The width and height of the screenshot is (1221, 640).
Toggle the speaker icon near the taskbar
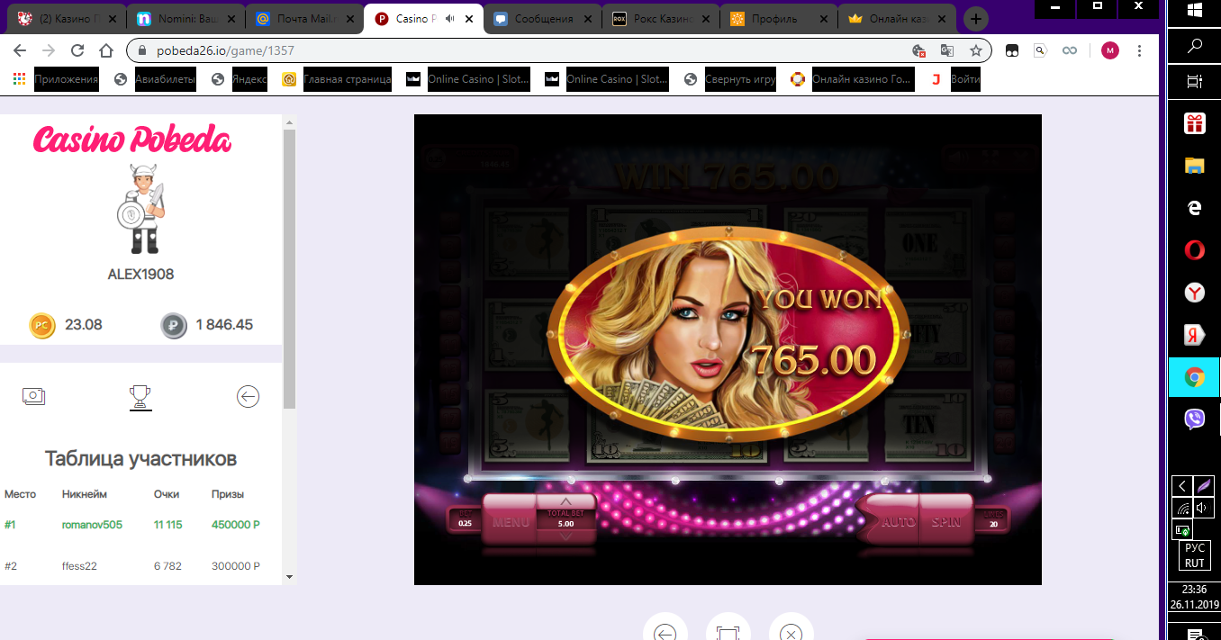point(1205,506)
